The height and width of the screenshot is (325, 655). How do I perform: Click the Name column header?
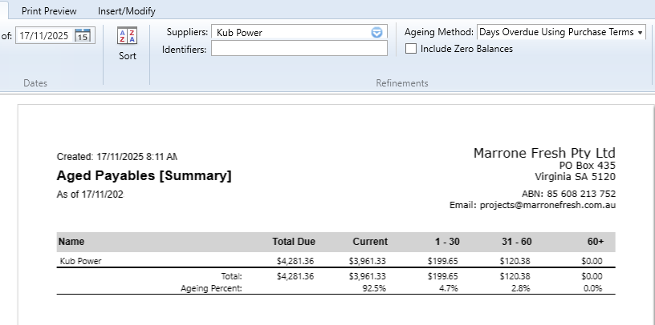click(71, 242)
